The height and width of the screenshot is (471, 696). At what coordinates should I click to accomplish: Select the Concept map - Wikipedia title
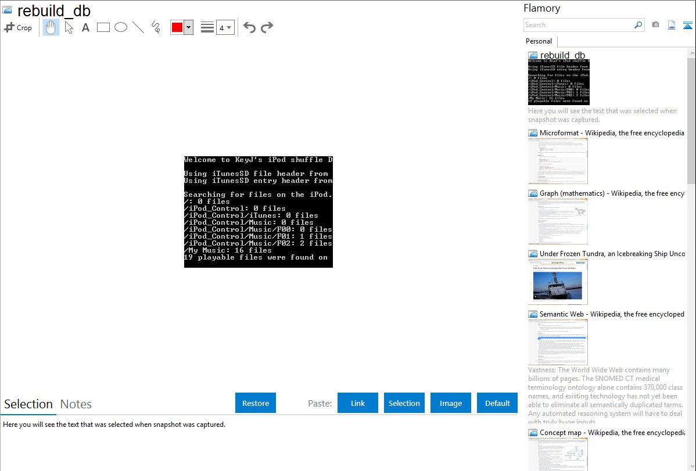612,432
